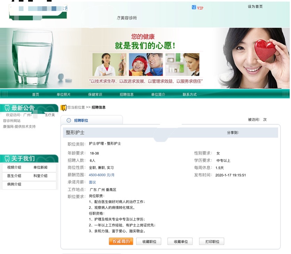Navigate to 联系方式 in the menu bar
Image resolution: width=291 pixels, height=254 pixels.
pos(189,95)
